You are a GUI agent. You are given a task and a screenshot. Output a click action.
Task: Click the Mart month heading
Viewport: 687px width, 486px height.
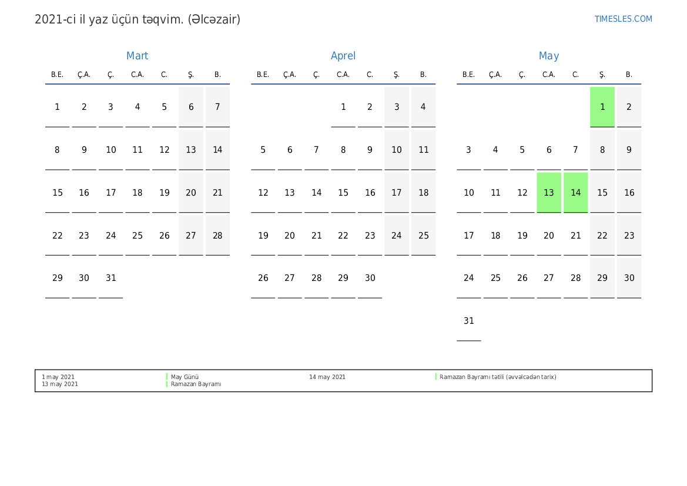(137, 56)
